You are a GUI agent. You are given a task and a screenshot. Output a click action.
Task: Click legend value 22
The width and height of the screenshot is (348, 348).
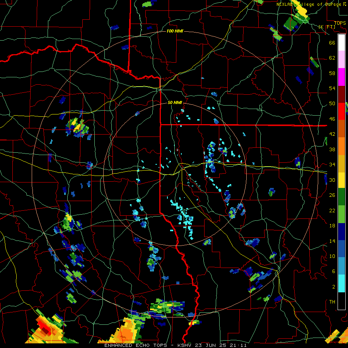(x=332, y=210)
